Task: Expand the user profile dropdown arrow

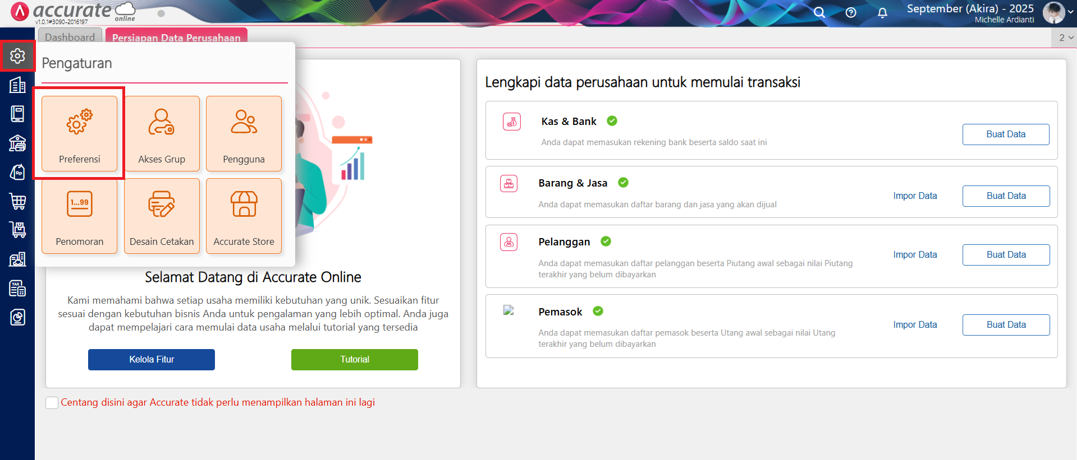Action: [x=1070, y=12]
